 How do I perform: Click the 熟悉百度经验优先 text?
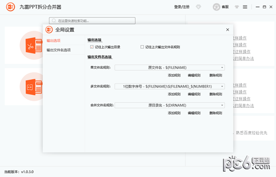pos(252,133)
